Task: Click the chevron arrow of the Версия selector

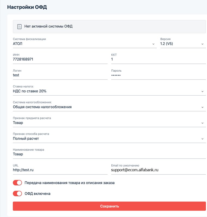Action: [x=202, y=44]
